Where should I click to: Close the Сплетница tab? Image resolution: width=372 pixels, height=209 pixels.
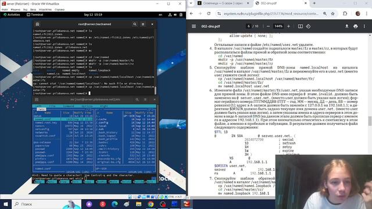[x=248, y=3]
